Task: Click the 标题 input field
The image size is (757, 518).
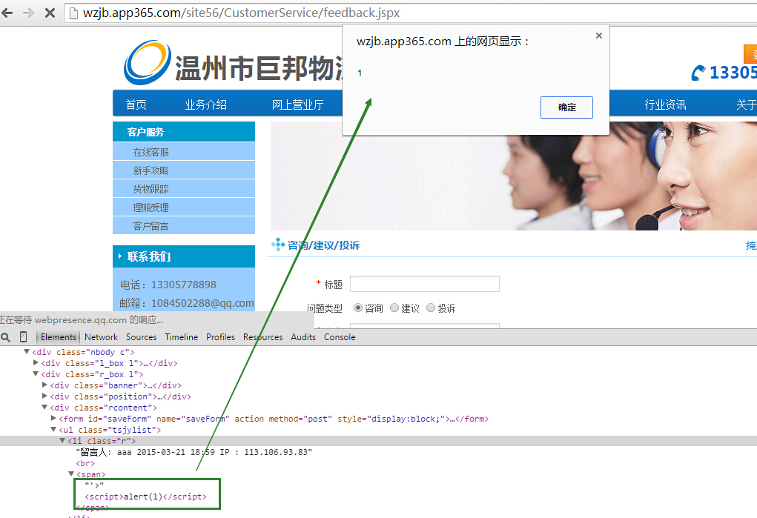Action: (425, 284)
